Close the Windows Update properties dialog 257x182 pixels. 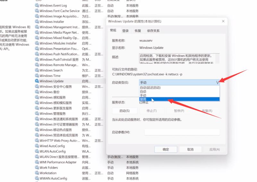pyautogui.click(x=223, y=21)
